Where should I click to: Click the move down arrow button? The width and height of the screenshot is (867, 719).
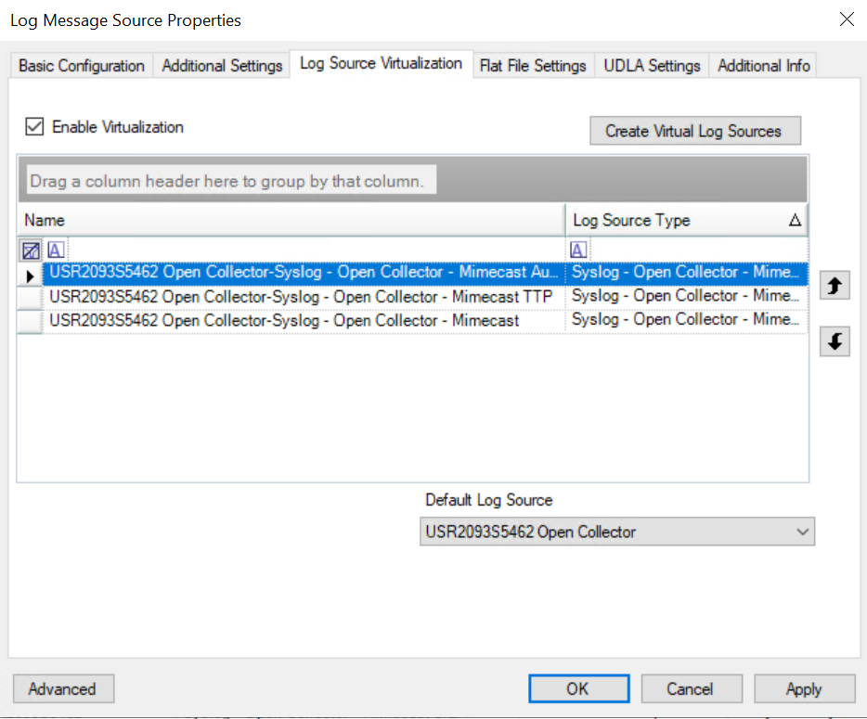[x=835, y=341]
